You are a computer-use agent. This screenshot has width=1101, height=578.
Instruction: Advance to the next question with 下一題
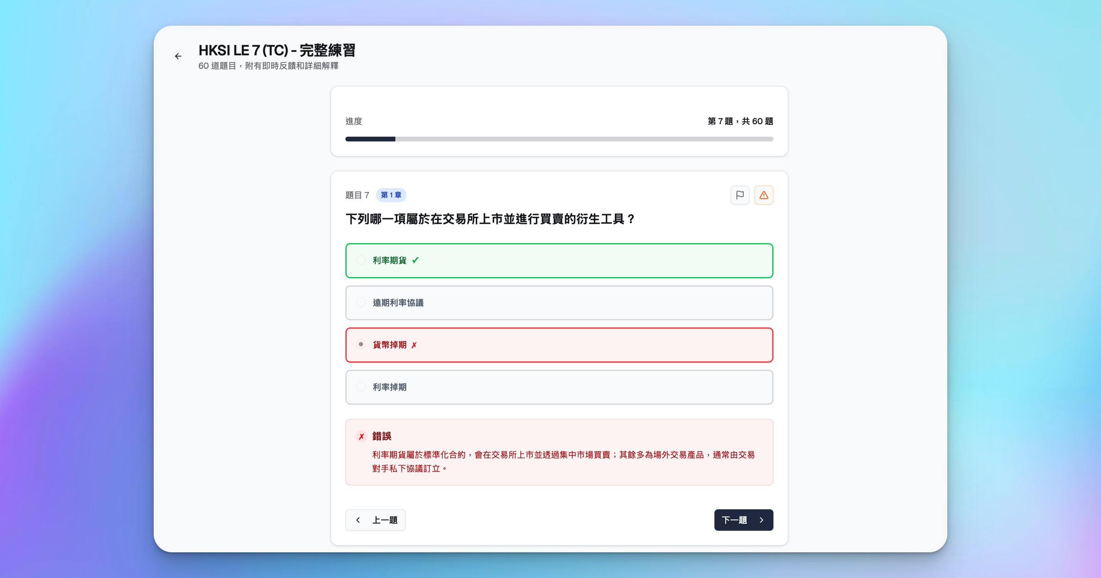pos(744,520)
